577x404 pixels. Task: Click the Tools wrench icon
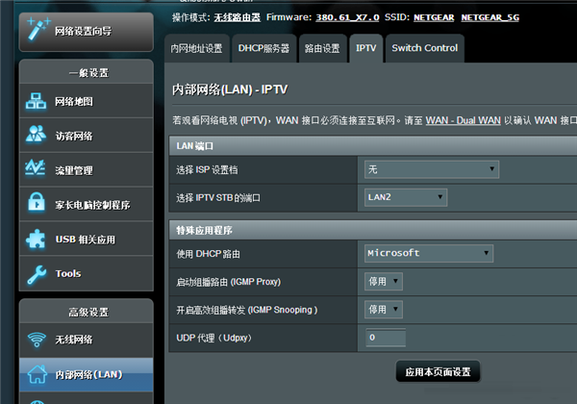[37, 273]
